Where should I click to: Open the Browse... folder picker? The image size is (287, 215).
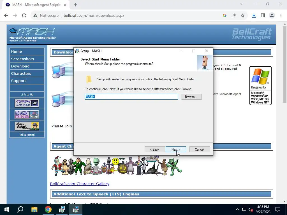pyautogui.click(x=191, y=97)
